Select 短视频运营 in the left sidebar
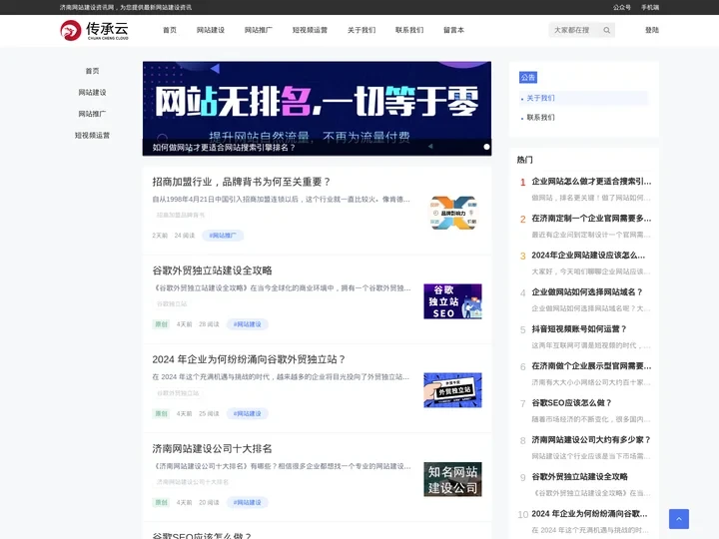Image resolution: width=719 pixels, height=539 pixels. [x=92, y=135]
